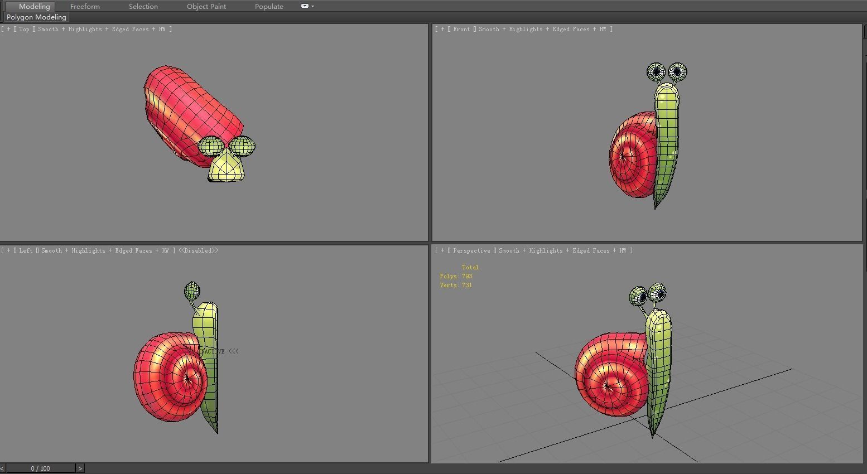Viewport: 867px width, 474px height.
Task: Open the Perspective viewport shading label menu
Action: 562,250
